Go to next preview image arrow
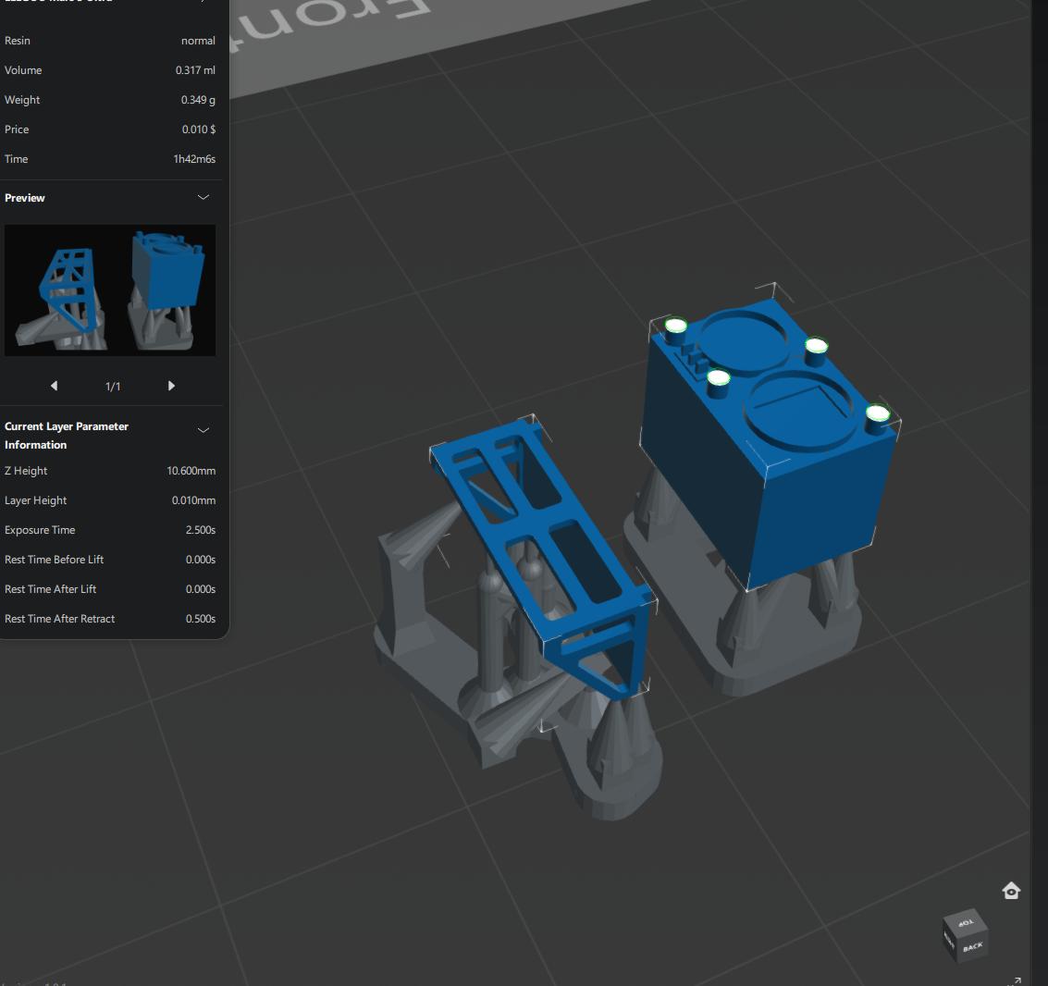The width and height of the screenshot is (1048, 986). point(171,386)
